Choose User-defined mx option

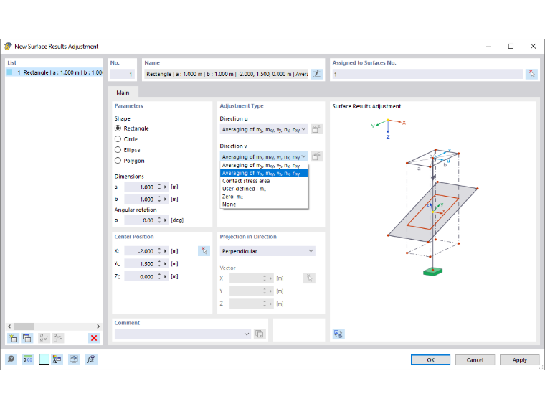[264, 189]
